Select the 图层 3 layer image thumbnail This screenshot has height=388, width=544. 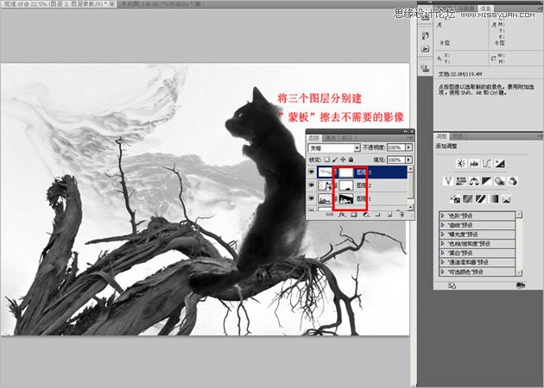click(x=325, y=172)
